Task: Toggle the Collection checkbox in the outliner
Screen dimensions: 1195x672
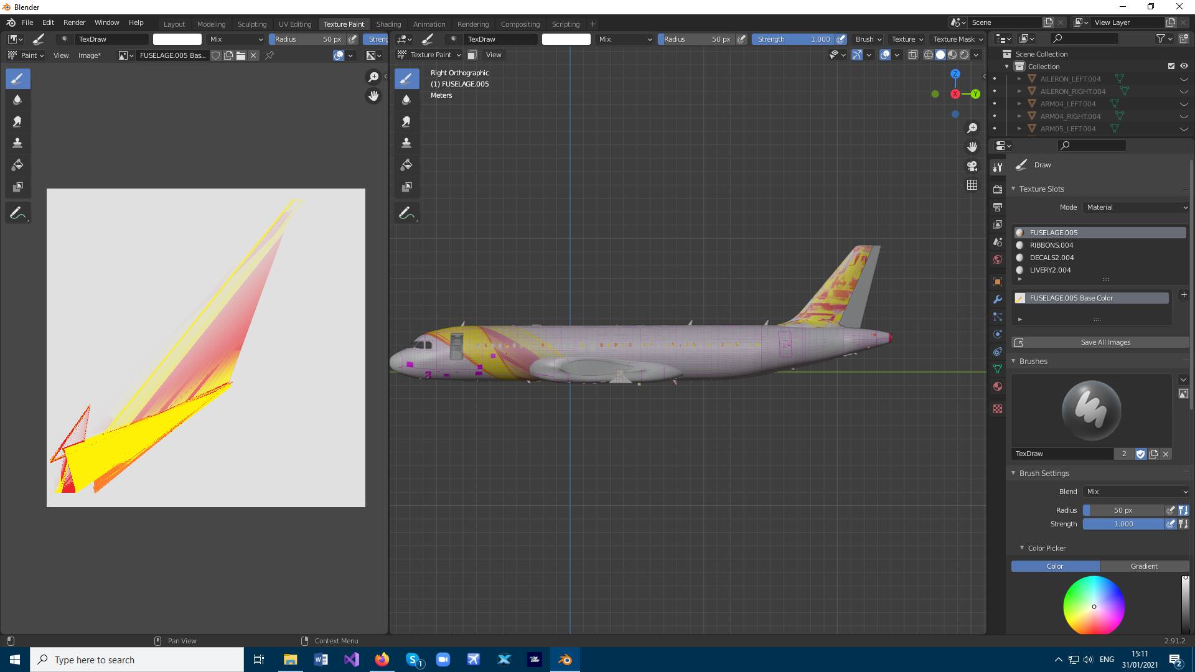Action: (1171, 66)
